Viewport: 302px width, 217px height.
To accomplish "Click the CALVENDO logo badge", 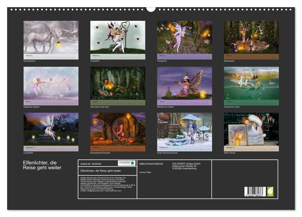I will coord(127,163).
